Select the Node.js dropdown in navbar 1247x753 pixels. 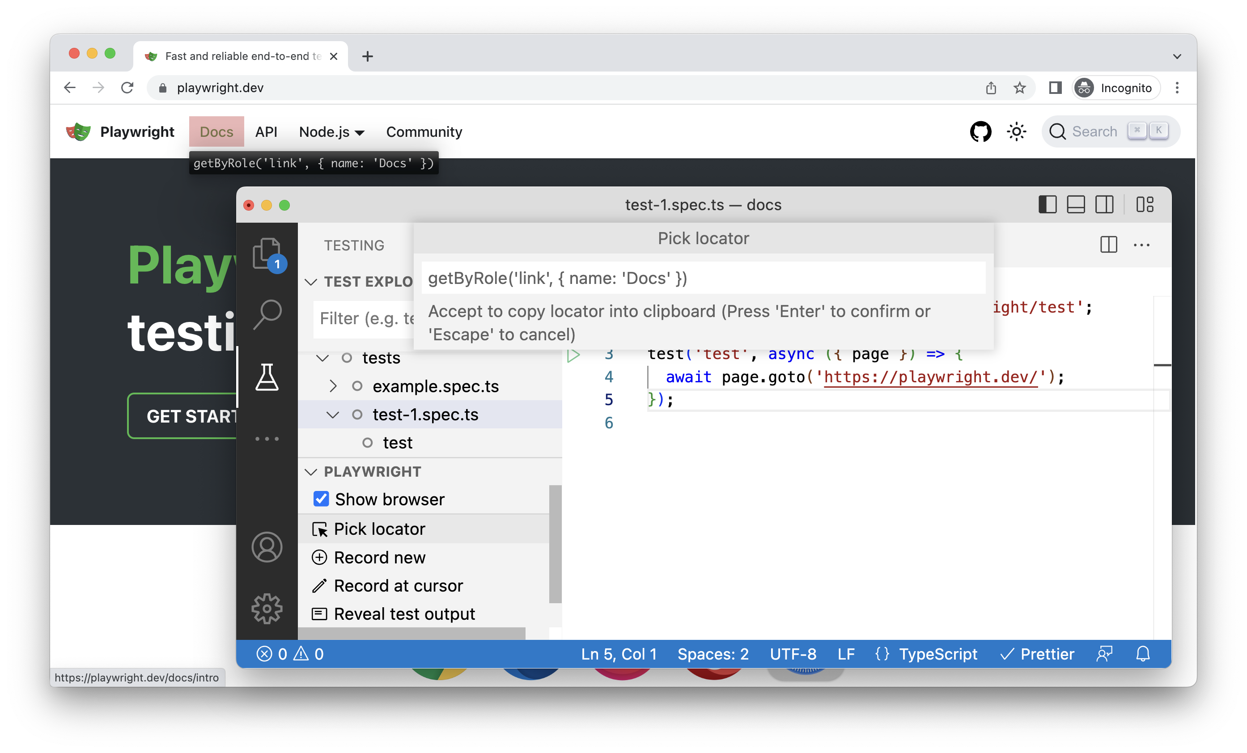(x=330, y=132)
